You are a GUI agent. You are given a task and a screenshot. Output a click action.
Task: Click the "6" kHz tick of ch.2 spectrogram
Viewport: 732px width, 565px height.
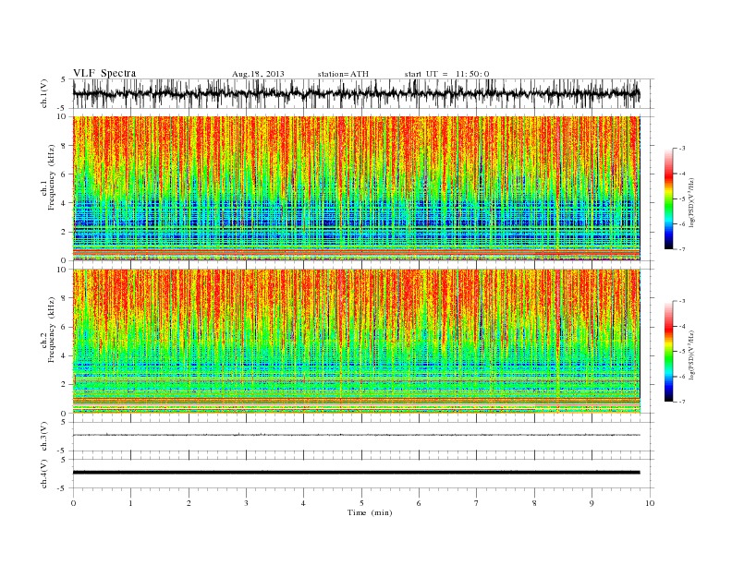coord(65,327)
